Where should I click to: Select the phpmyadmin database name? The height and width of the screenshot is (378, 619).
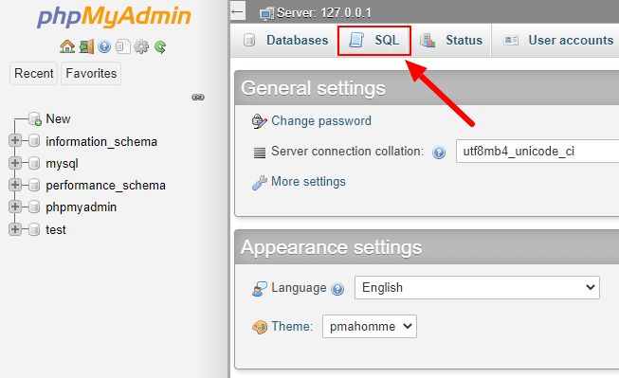(x=81, y=207)
